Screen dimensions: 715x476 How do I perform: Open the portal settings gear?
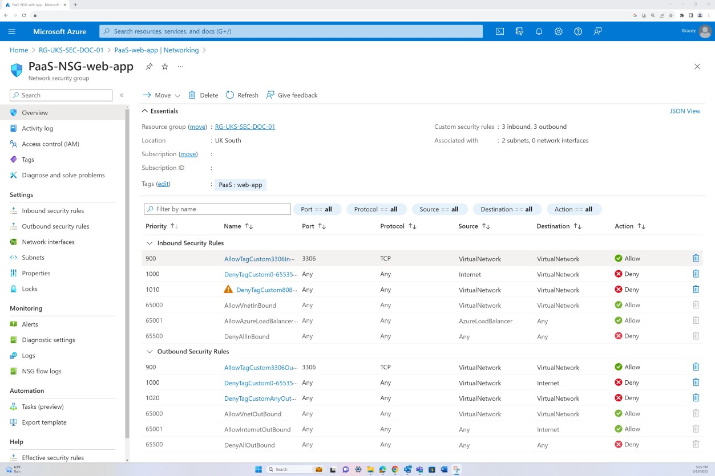[x=558, y=31]
